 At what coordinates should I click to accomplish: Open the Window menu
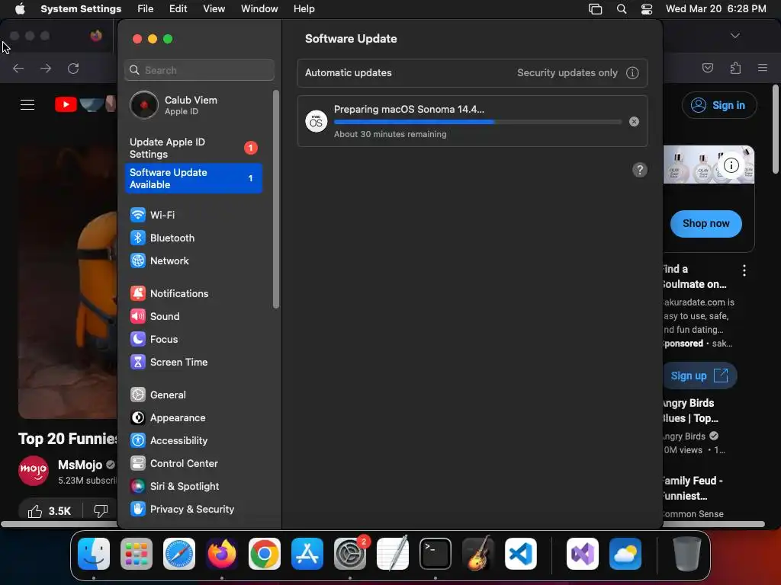pyautogui.click(x=259, y=9)
